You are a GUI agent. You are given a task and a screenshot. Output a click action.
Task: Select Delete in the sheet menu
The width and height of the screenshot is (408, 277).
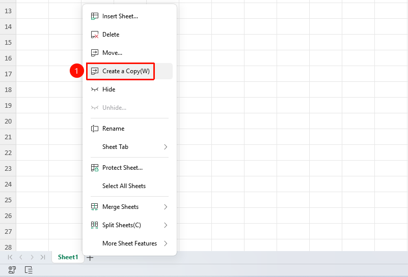click(x=129, y=35)
